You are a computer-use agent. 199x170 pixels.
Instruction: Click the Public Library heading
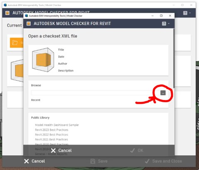40,117
